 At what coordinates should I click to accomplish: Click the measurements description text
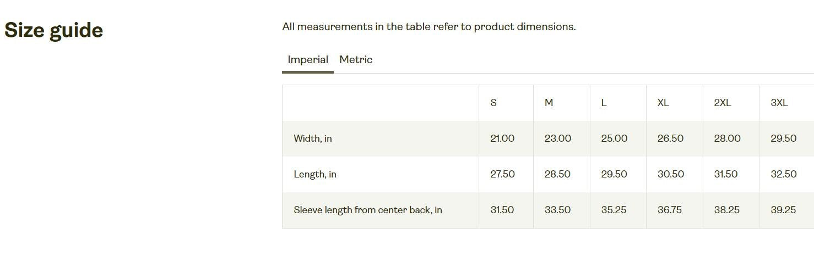pos(429,27)
